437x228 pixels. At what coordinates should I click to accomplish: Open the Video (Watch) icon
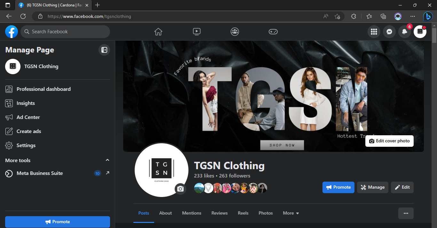[197, 32]
